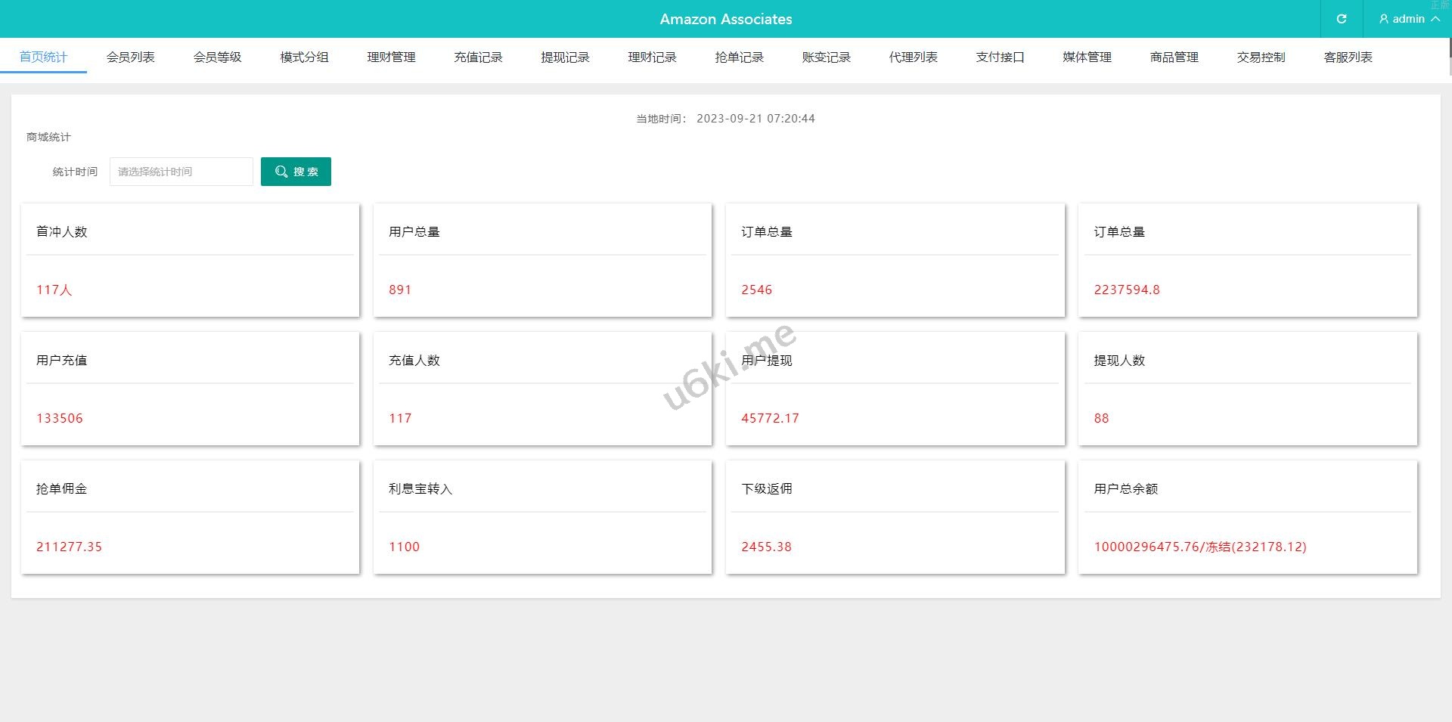The height and width of the screenshot is (722, 1452).
Task: View the 提现记录 tab
Action: pyautogui.click(x=565, y=57)
